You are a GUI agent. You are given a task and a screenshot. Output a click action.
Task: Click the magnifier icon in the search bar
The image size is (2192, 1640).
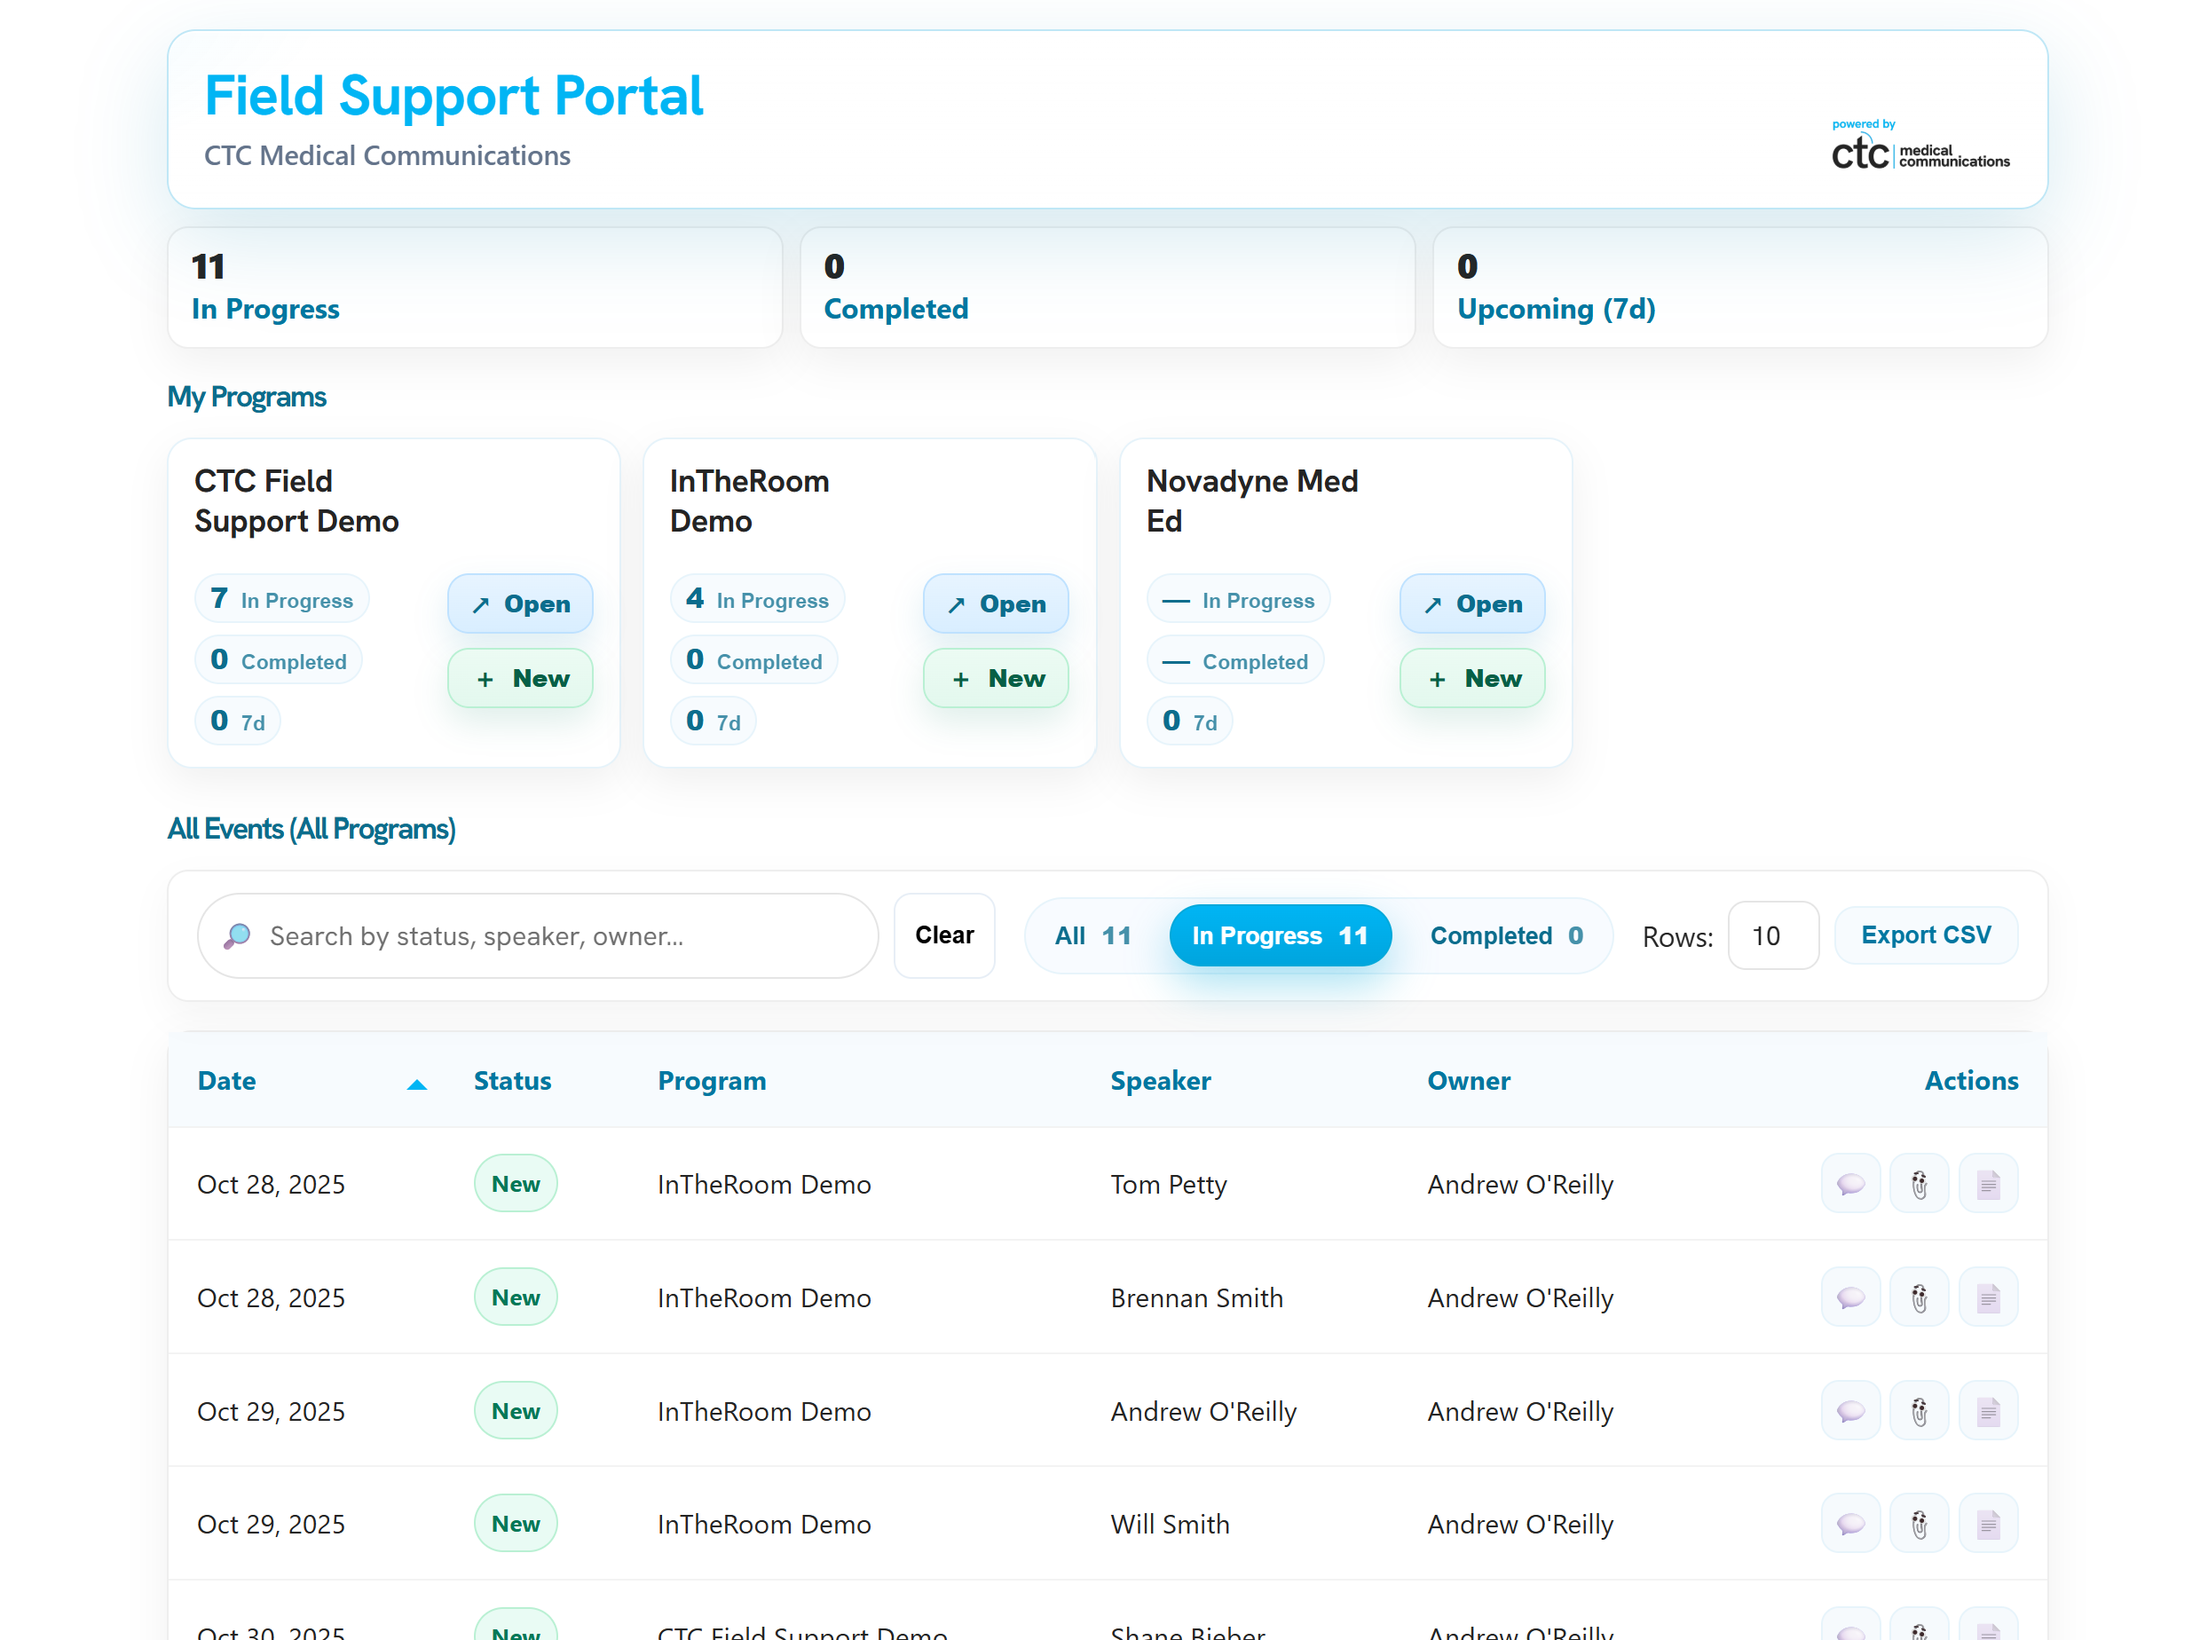[x=238, y=934]
